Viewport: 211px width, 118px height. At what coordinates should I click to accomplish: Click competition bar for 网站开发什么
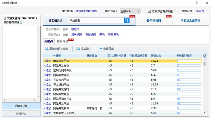click(189, 75)
